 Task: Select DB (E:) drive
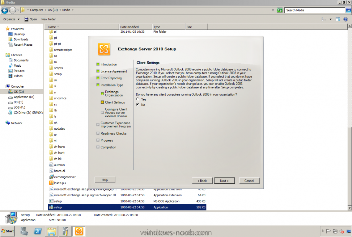pyautogui.click(x=19, y=102)
